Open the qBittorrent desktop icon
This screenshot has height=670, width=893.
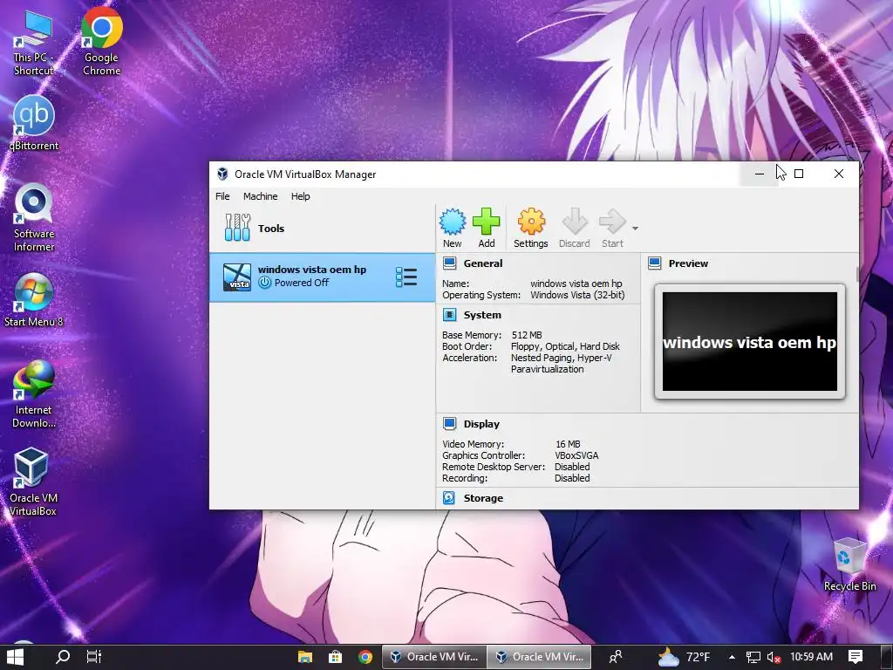(34, 122)
